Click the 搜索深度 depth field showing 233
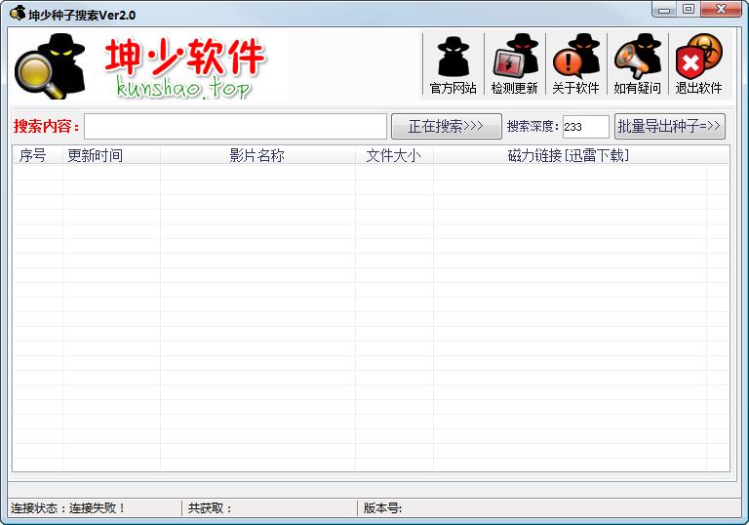 coord(585,127)
